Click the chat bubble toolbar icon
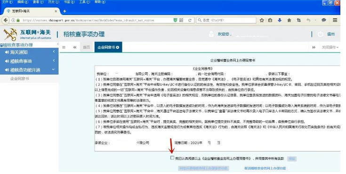This screenshot has height=174, width=346. click(x=324, y=20)
